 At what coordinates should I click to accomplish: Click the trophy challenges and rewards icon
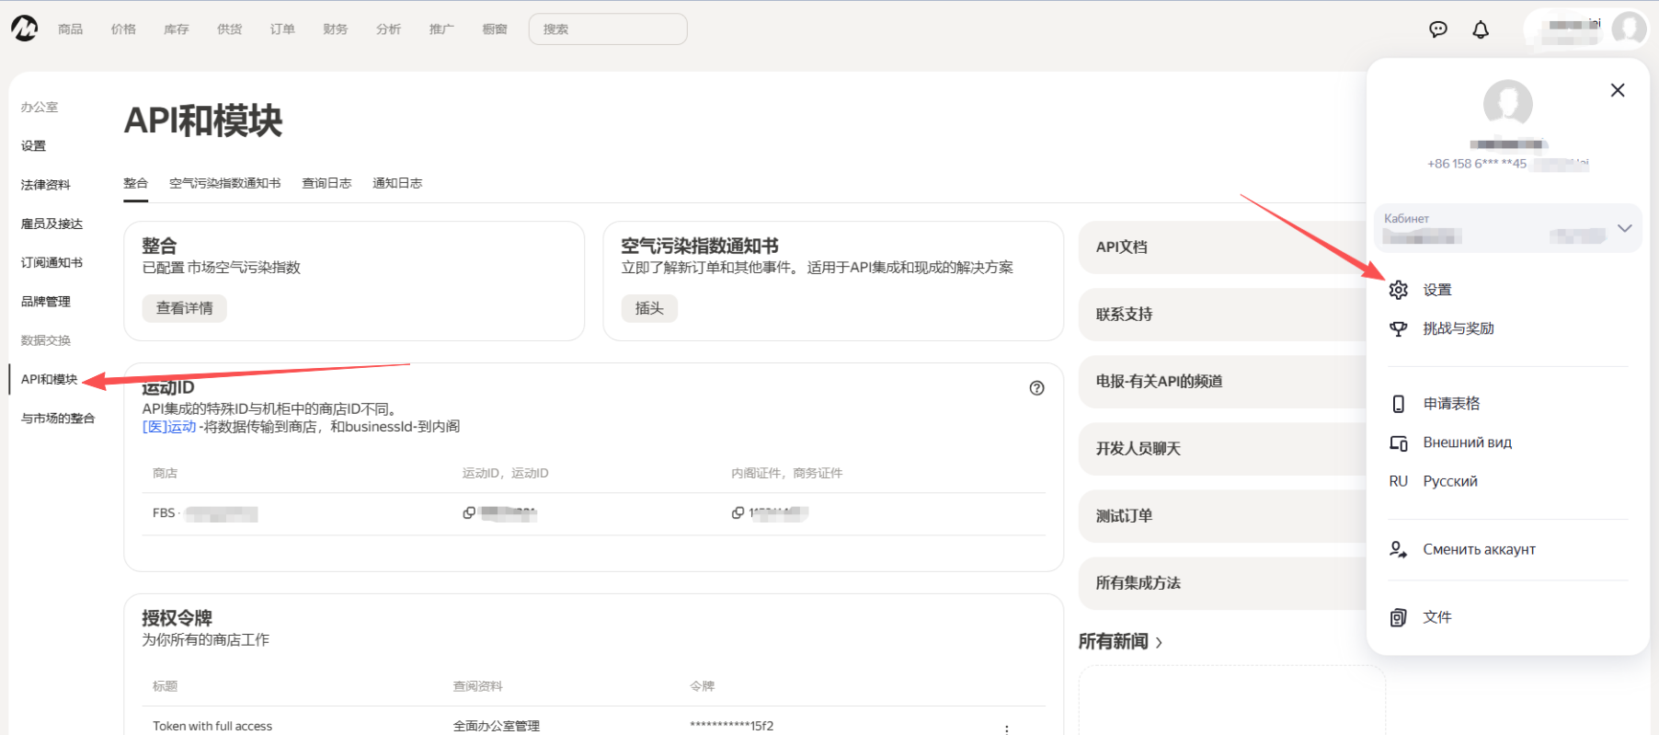[1399, 328]
